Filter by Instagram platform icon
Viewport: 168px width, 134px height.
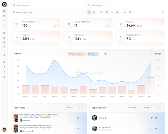point(107,12)
